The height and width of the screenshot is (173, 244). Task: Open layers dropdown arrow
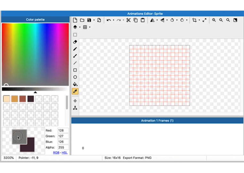80,27
